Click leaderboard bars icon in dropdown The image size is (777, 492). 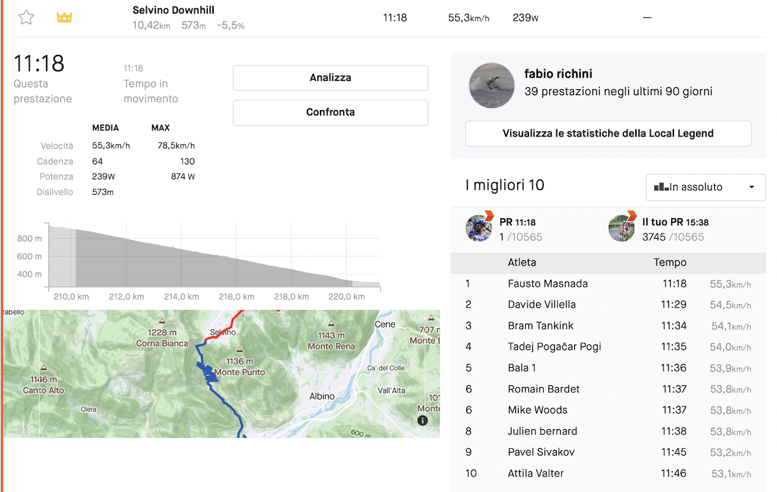[661, 187]
